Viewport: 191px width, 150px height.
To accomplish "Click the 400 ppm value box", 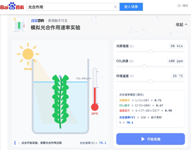I will [176, 61].
